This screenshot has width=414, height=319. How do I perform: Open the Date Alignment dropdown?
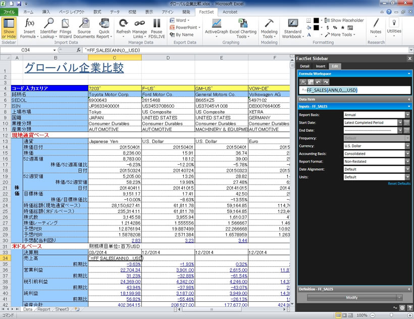click(407, 169)
